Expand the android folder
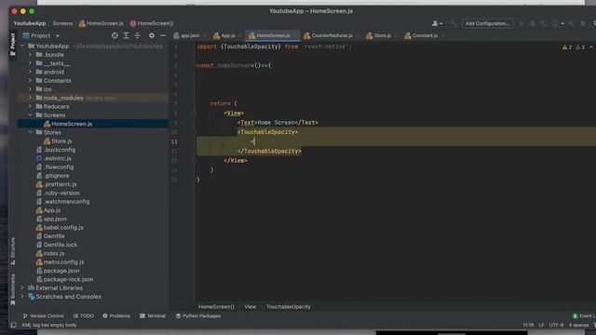 click(x=30, y=72)
